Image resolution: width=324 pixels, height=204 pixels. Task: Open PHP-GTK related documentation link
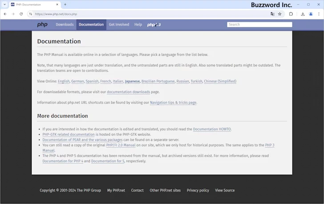coord(69,134)
